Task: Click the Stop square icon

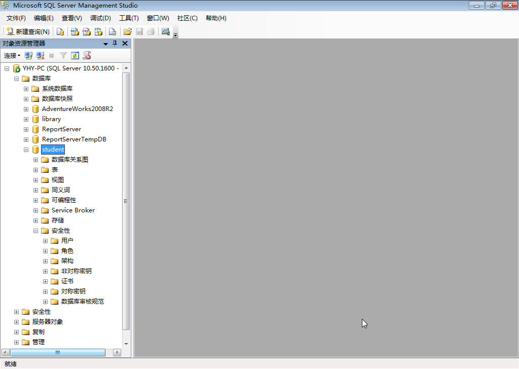Action: click(51, 56)
